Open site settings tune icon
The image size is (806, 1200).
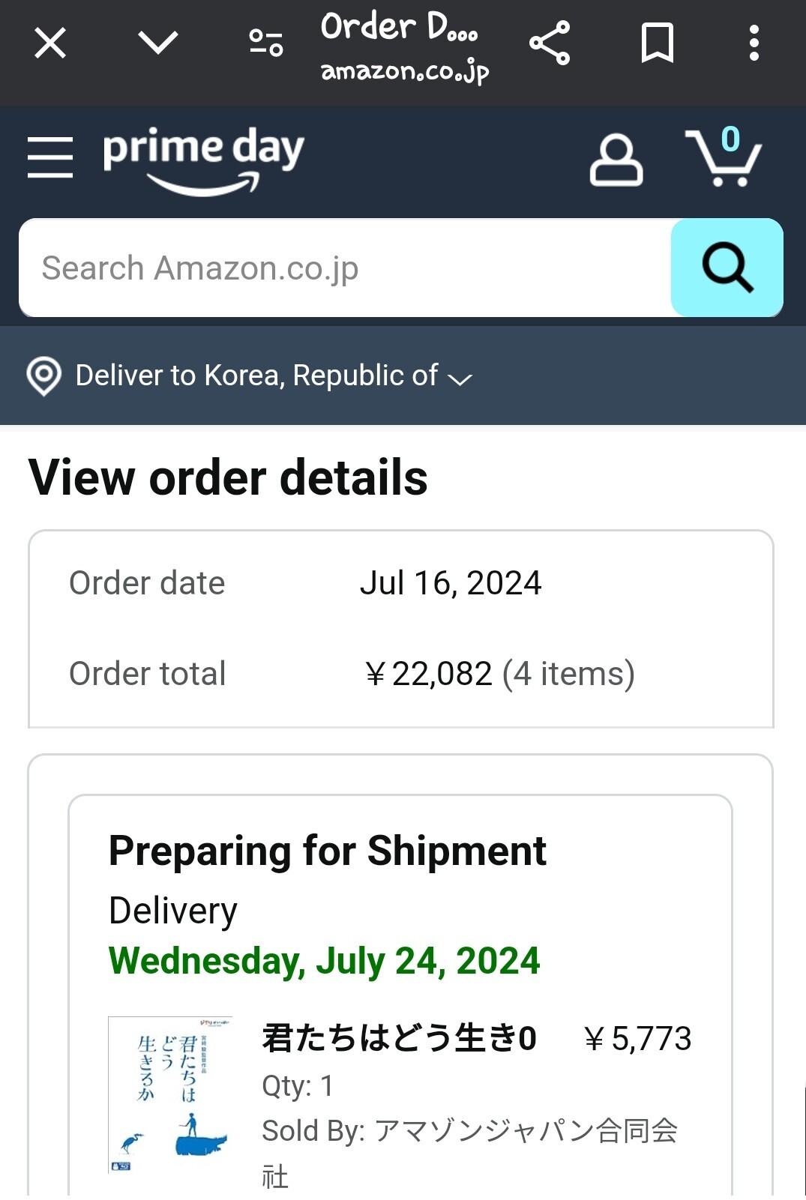coord(265,43)
